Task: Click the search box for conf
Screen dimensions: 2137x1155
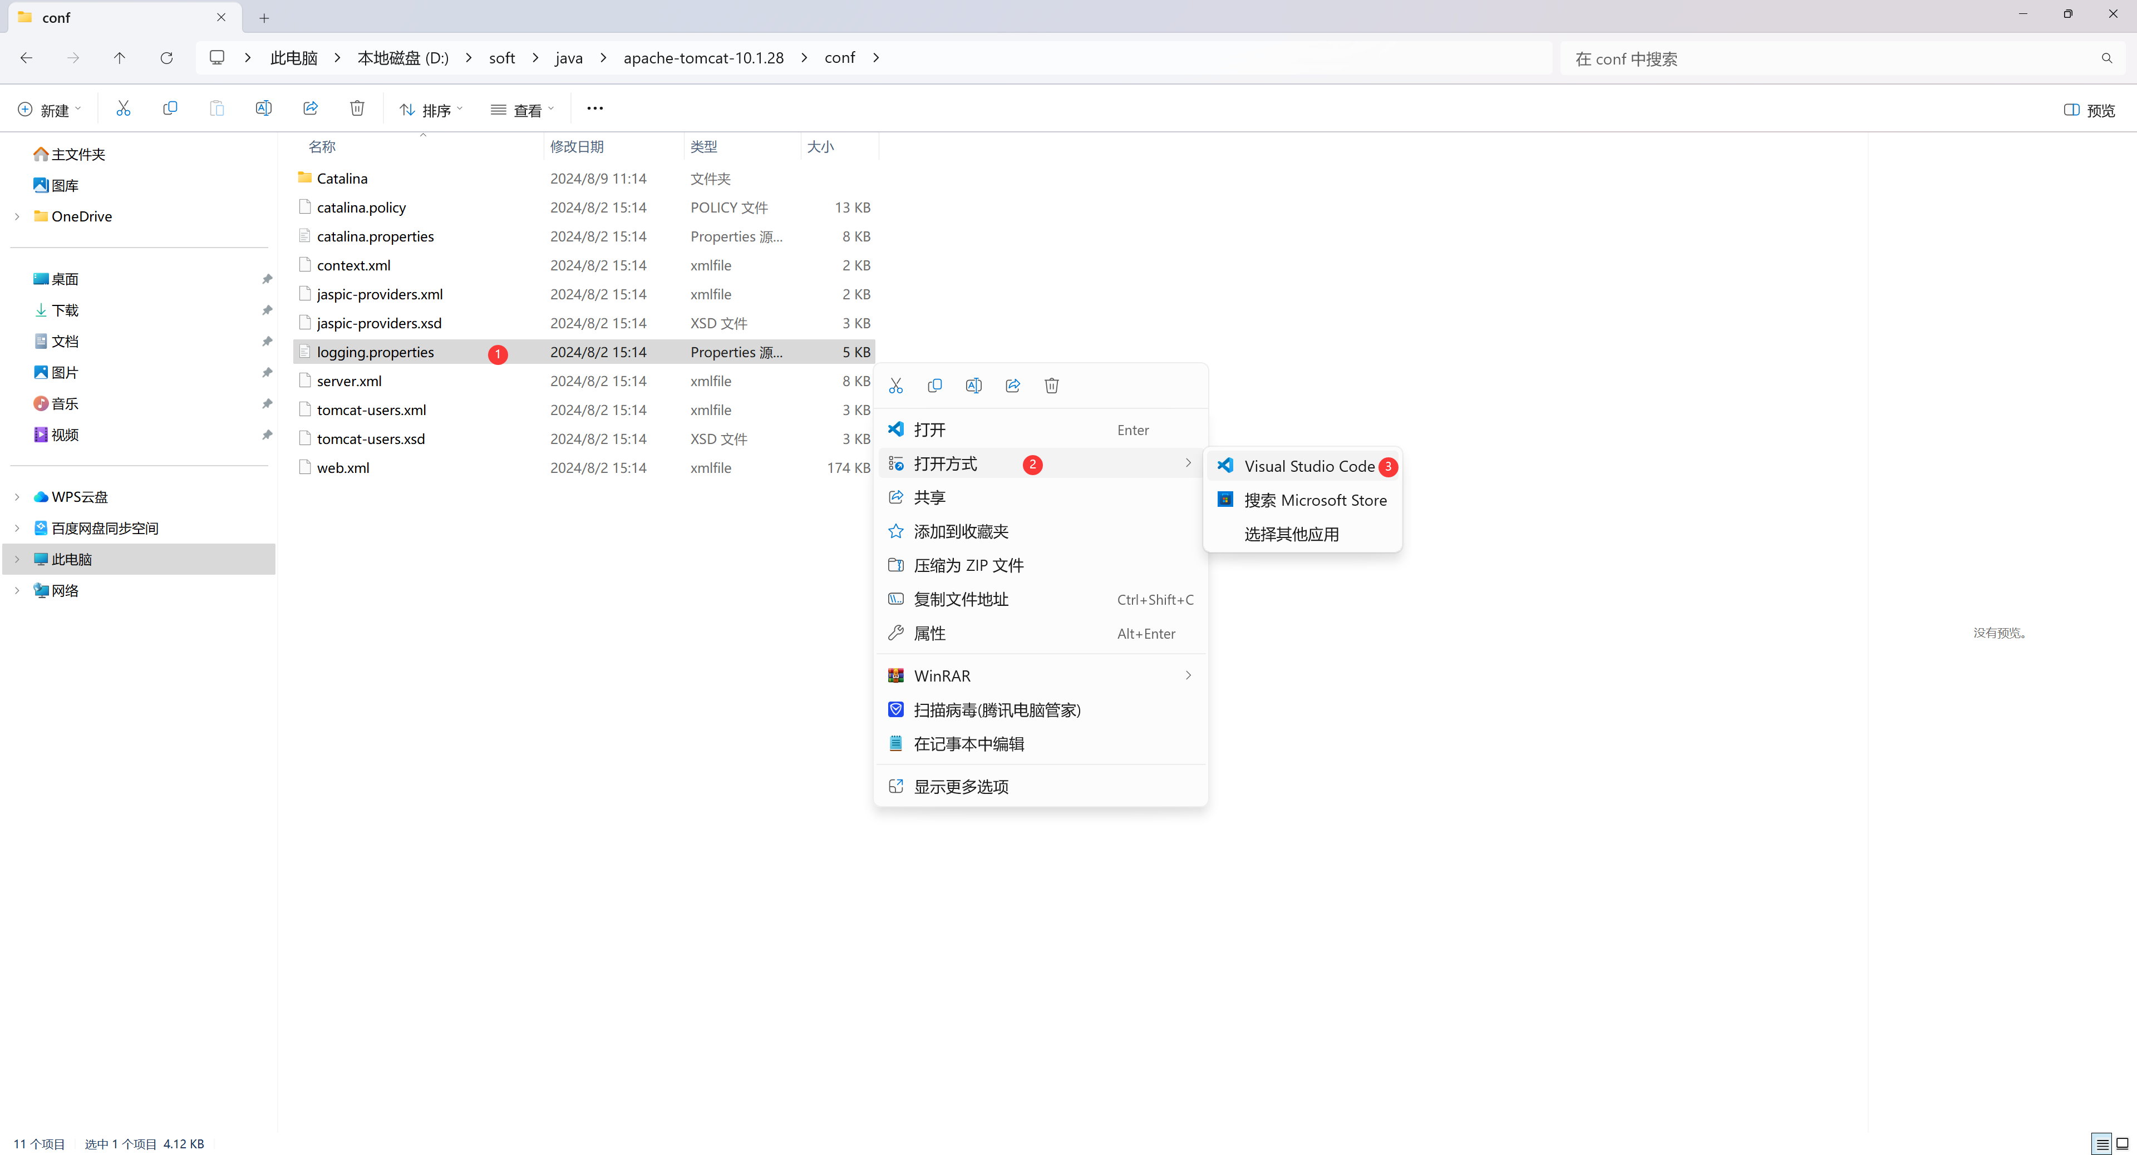Action: click(1833, 59)
